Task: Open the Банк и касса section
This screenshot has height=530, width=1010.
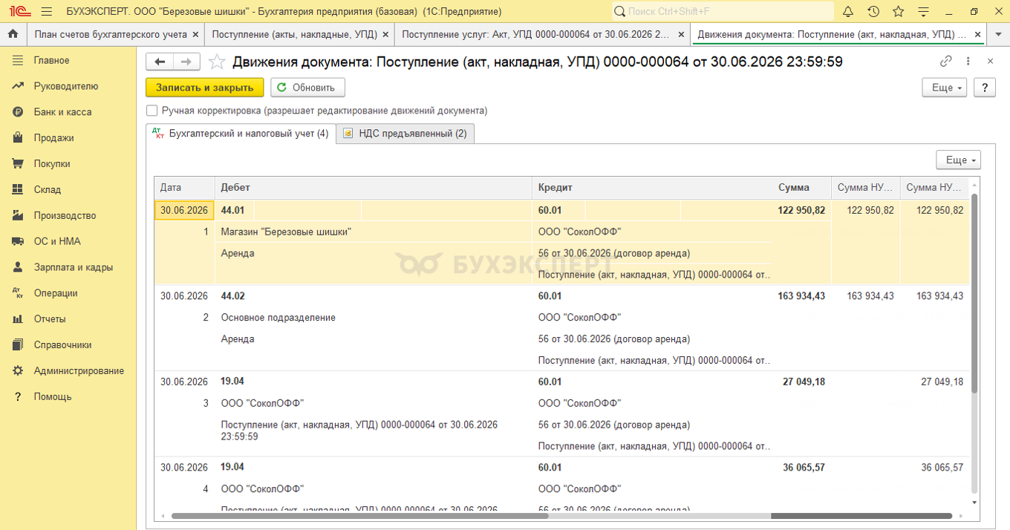Action: point(68,112)
